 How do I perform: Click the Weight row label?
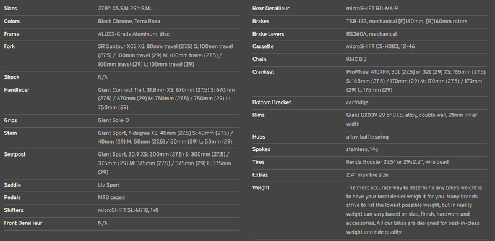coord(260,187)
